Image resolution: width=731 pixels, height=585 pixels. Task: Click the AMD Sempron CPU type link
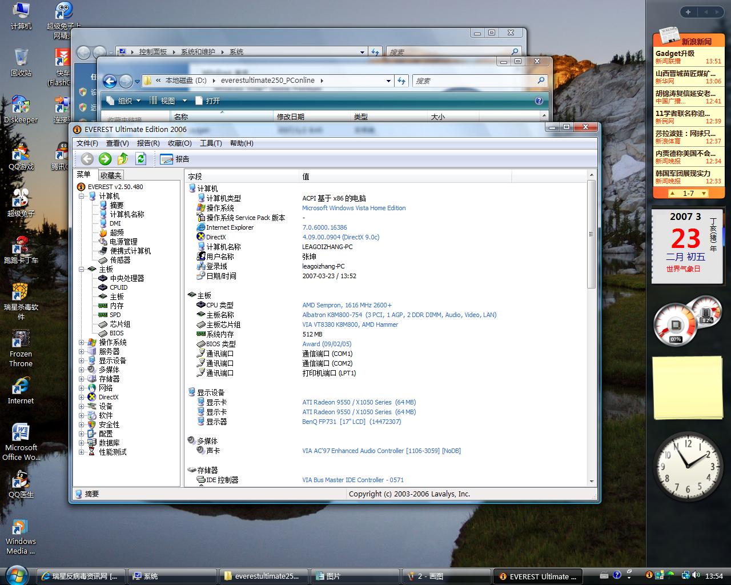tap(347, 305)
